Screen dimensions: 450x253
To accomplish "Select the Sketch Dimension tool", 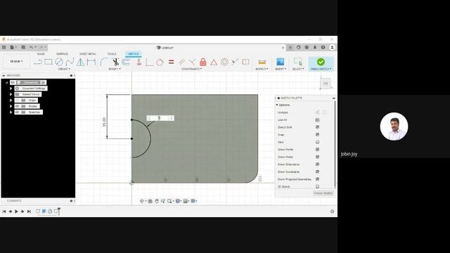I will pyautogui.click(x=91, y=62).
